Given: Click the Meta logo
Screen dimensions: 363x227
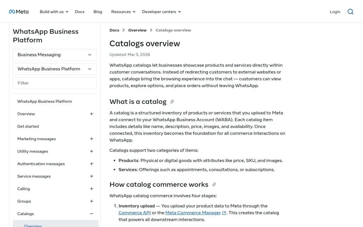Looking at the screenshot, I should [x=19, y=12].
